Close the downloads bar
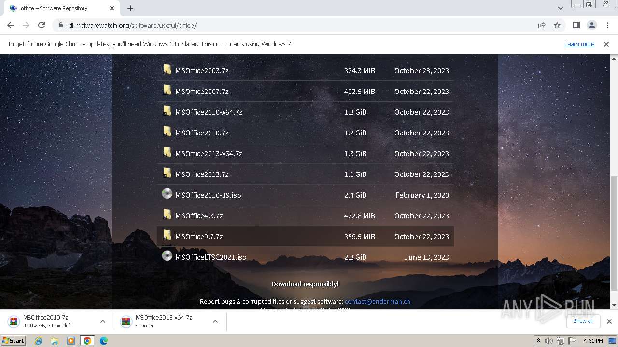The width and height of the screenshot is (618, 347). pyautogui.click(x=609, y=321)
